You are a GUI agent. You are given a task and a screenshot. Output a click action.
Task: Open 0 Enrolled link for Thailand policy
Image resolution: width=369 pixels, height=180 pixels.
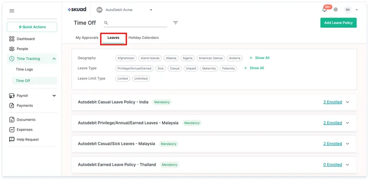tap(333, 165)
